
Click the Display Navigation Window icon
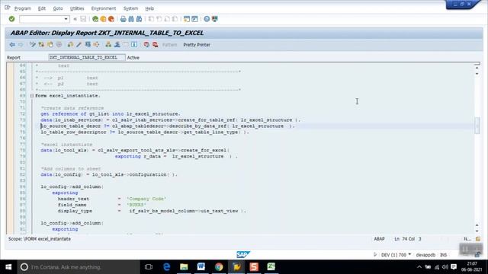click(x=117, y=45)
